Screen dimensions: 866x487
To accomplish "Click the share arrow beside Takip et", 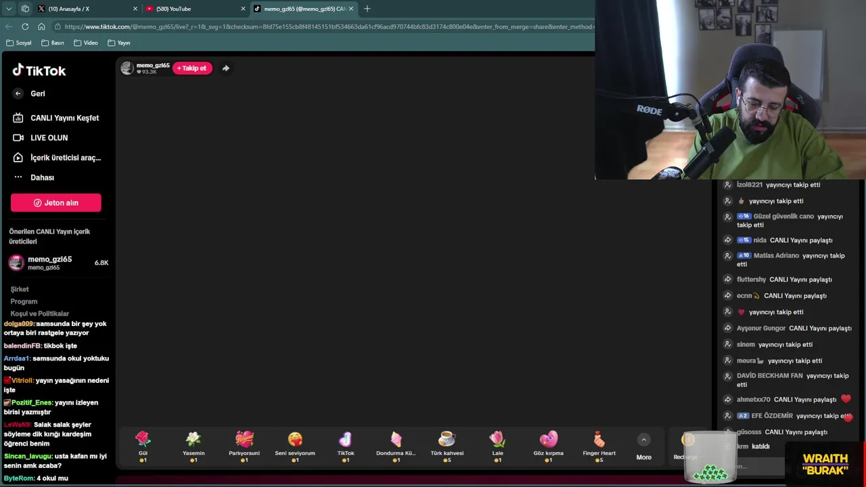I will (x=226, y=68).
